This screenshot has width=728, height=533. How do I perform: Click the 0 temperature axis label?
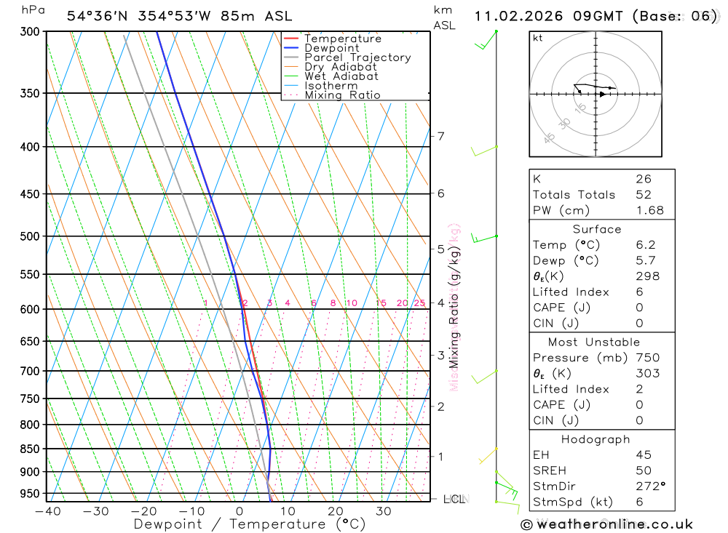click(240, 511)
